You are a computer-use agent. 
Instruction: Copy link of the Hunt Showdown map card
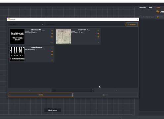click(52, 48)
